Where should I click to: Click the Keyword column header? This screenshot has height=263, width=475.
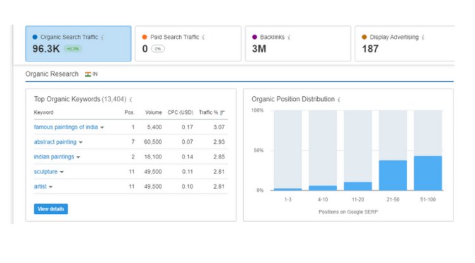[44, 112]
